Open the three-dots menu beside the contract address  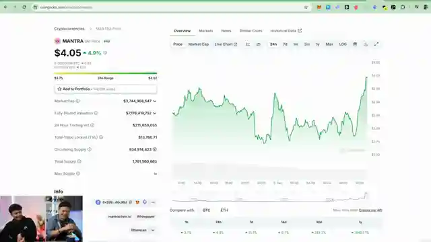tap(153, 202)
